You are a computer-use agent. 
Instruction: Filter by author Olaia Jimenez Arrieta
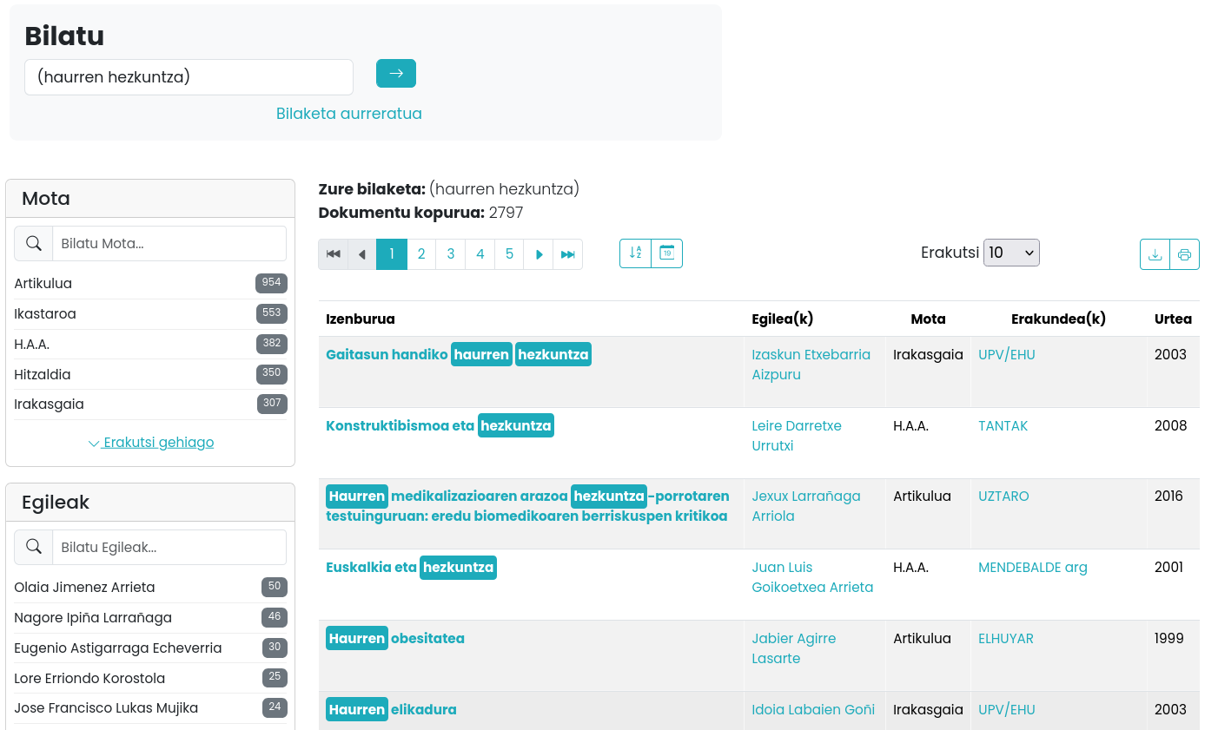coord(84,588)
